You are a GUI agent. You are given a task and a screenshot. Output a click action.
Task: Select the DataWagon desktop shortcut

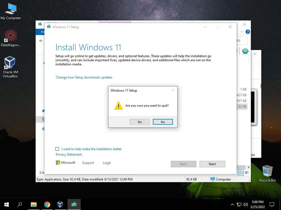point(11,38)
